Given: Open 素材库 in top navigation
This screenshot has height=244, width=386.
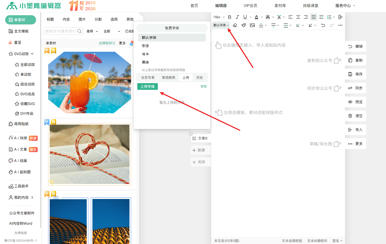Looking at the screenshot, I should click(280, 6).
